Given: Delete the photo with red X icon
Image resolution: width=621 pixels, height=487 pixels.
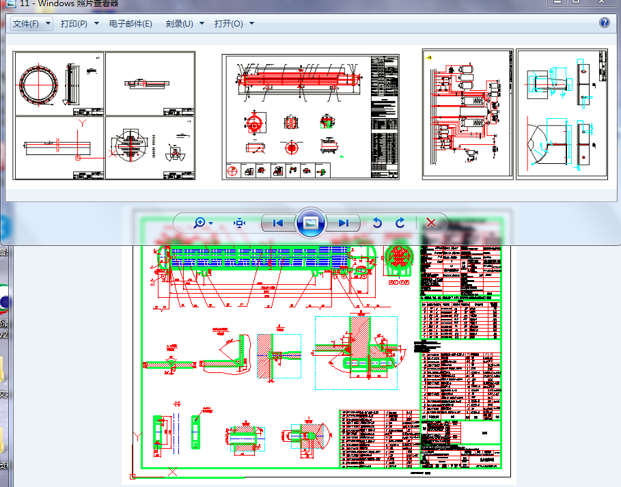Looking at the screenshot, I should click(x=431, y=223).
